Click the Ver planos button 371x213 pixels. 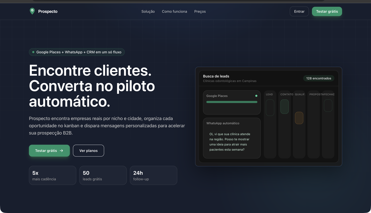[x=88, y=151]
